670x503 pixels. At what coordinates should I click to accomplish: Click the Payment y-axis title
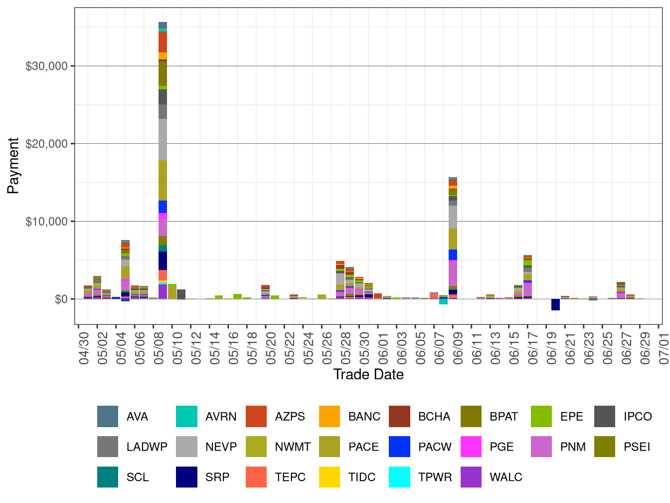[13, 166]
